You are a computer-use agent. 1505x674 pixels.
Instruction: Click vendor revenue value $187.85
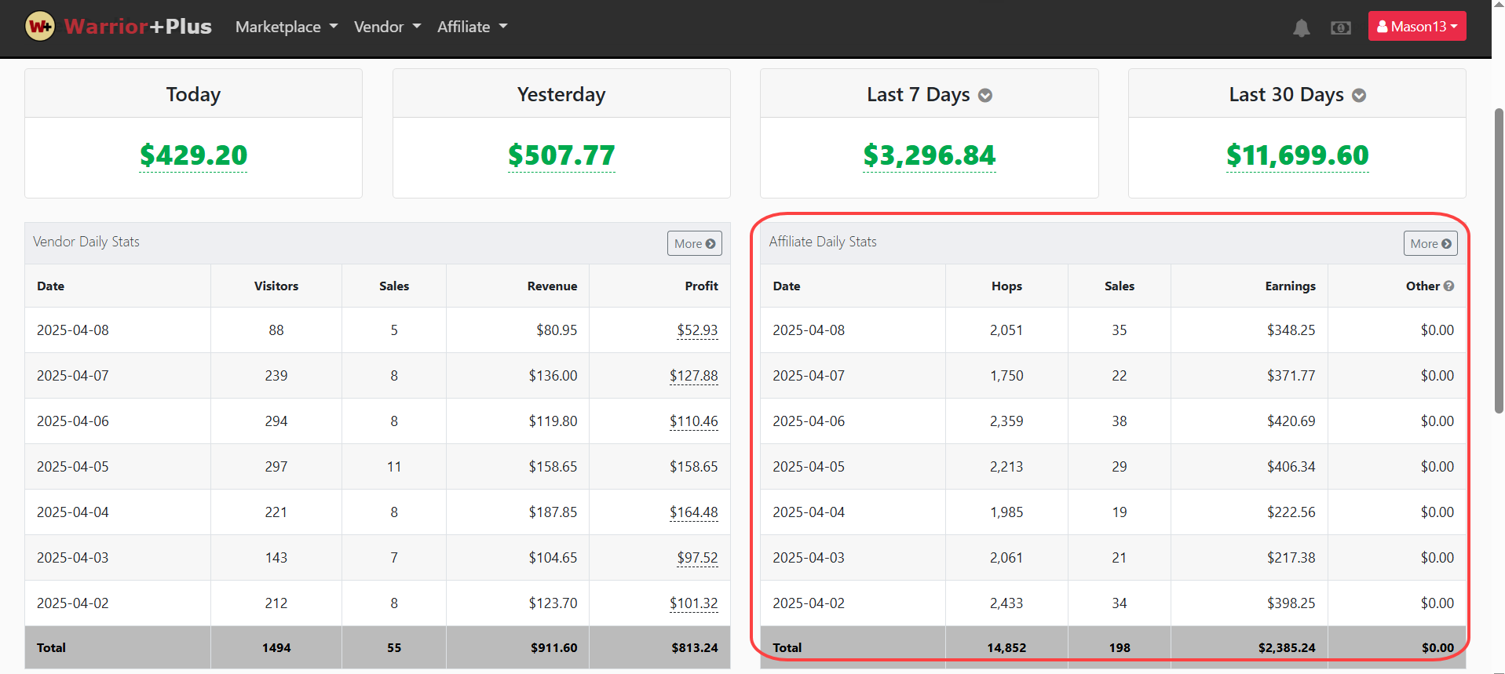tap(553, 512)
